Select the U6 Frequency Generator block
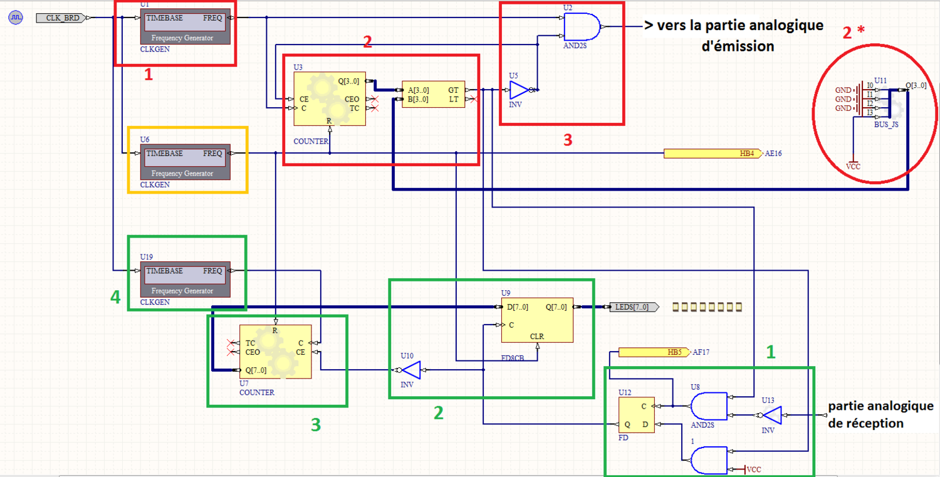 (185, 164)
